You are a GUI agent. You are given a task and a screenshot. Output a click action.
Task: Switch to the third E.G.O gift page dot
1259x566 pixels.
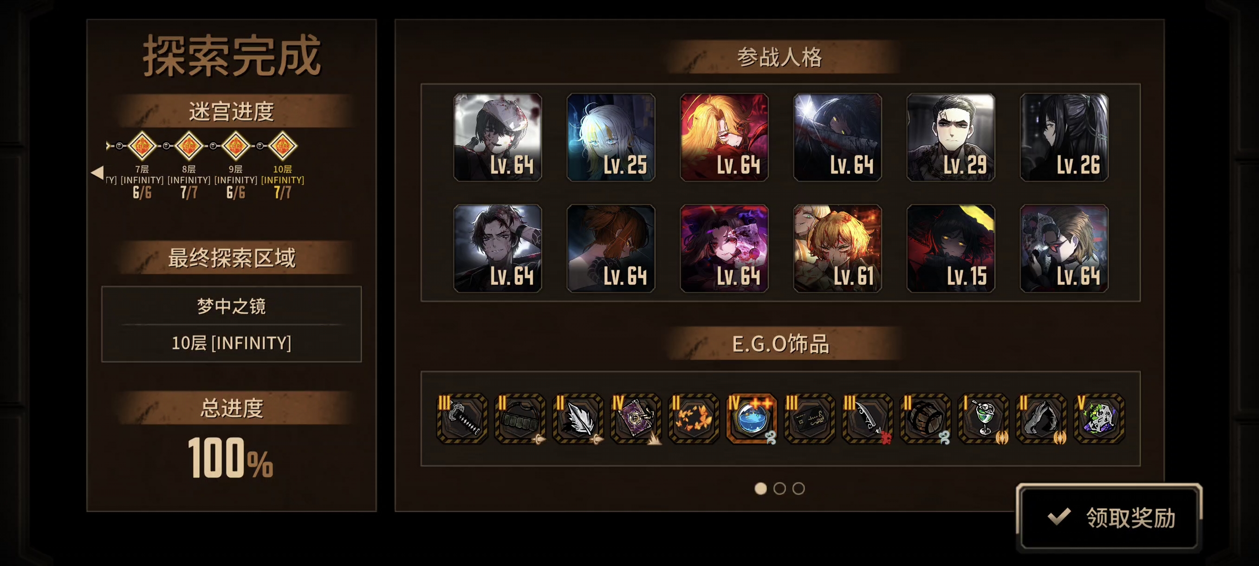tap(798, 489)
